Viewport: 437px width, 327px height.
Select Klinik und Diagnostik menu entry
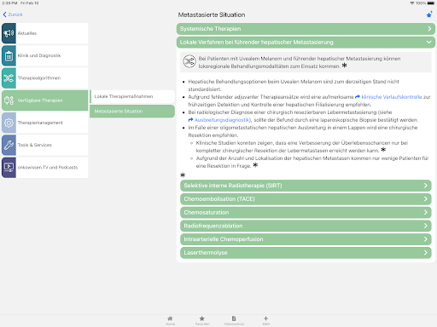(45, 55)
